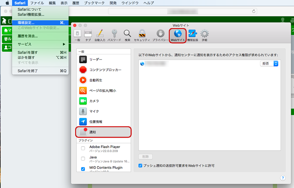Select Auto-Play (自動再生) in sidebar

(x=104, y=80)
